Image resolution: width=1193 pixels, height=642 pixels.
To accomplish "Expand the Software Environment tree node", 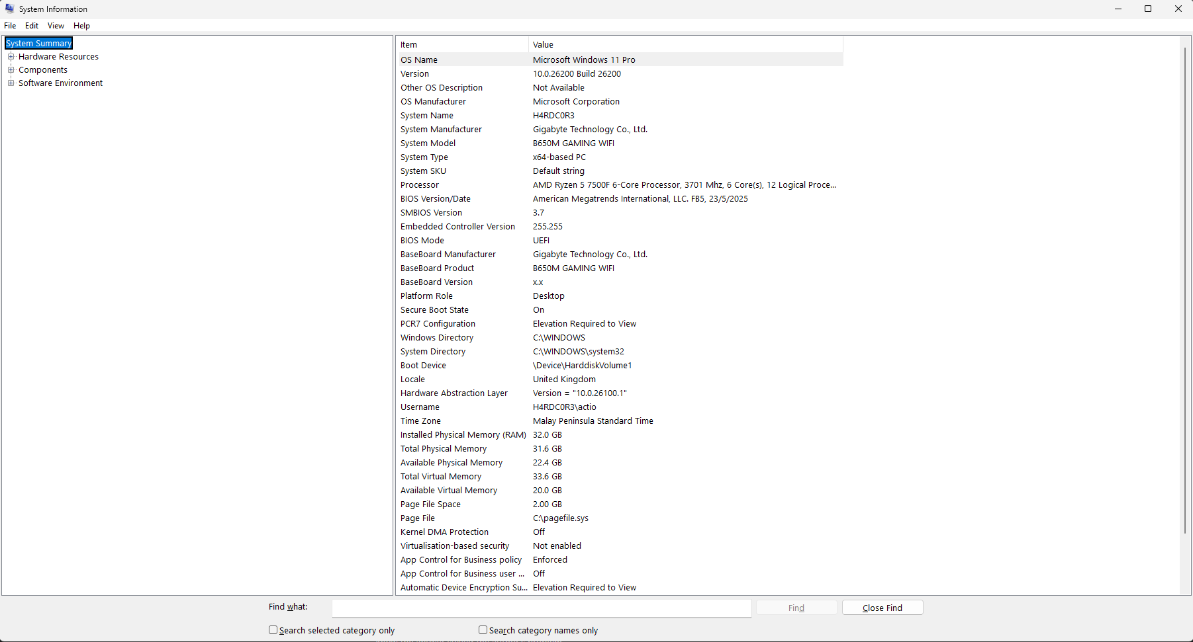I will pos(11,83).
